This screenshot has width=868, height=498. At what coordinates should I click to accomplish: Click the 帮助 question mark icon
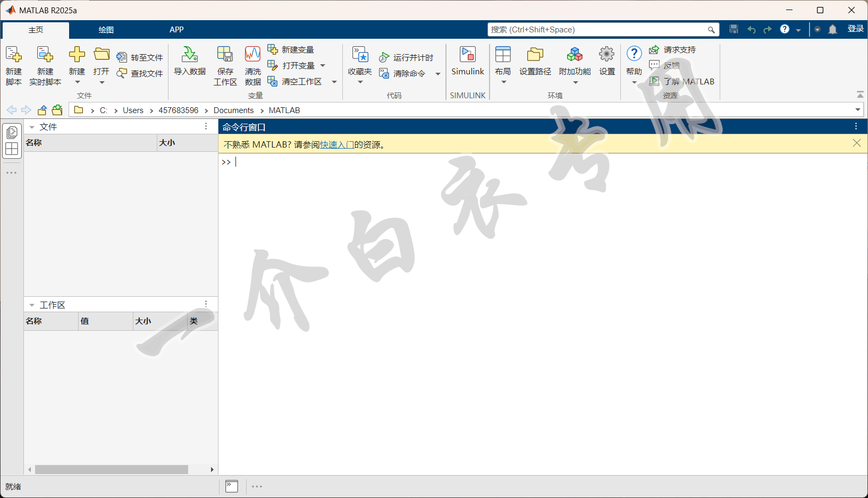click(x=634, y=54)
